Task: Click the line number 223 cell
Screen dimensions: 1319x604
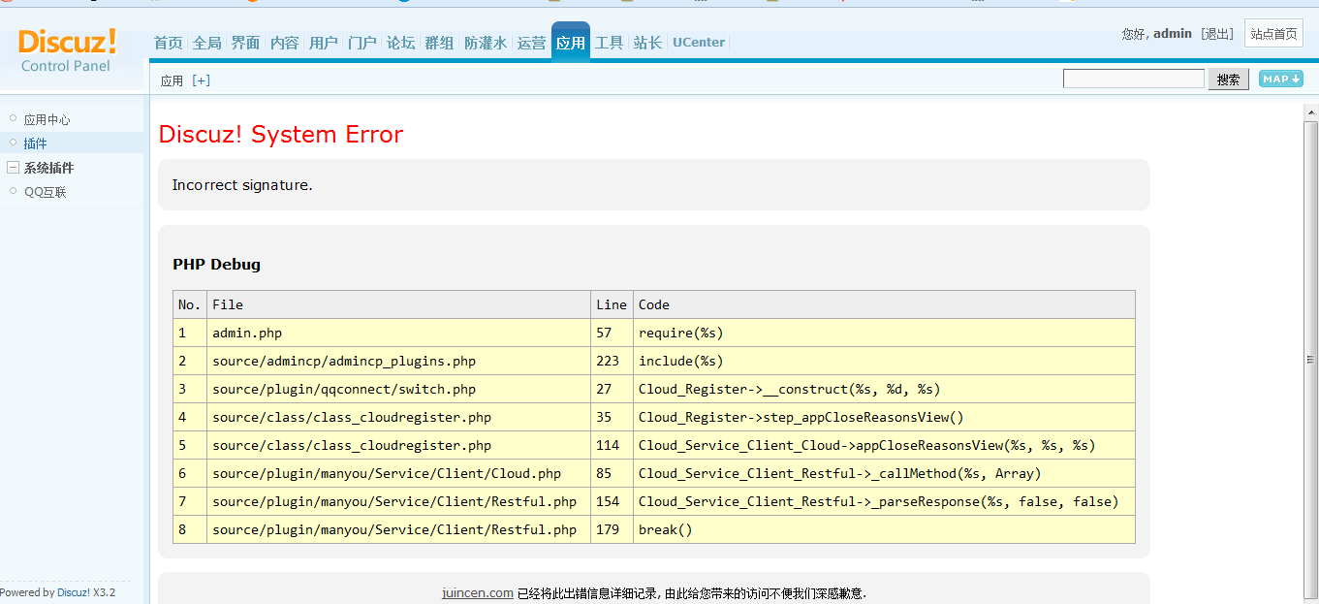Action: click(612, 361)
